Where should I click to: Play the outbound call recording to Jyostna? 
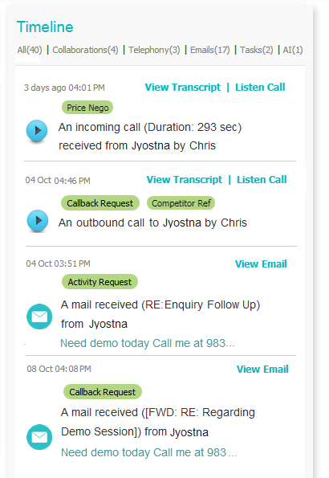tap(38, 221)
